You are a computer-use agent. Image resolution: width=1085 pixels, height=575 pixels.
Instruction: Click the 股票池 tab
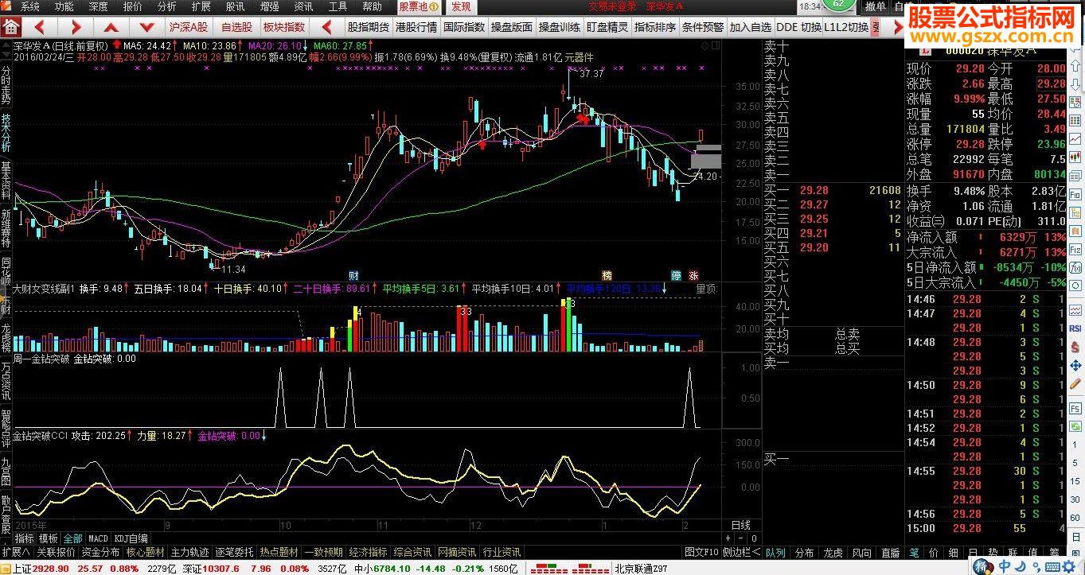click(418, 6)
